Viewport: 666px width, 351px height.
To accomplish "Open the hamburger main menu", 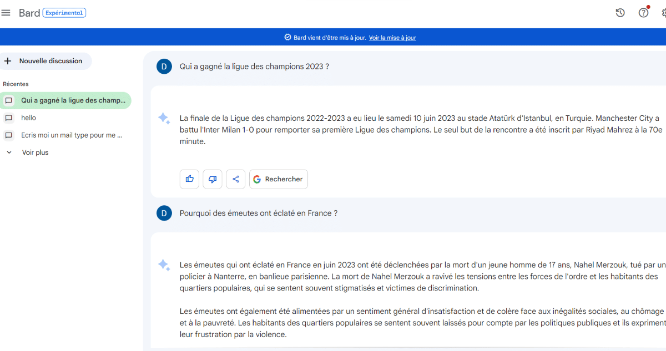I will (x=6, y=13).
